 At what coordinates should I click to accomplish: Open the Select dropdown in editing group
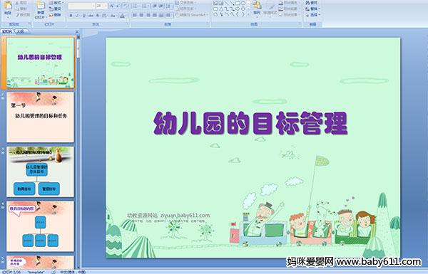312,15
